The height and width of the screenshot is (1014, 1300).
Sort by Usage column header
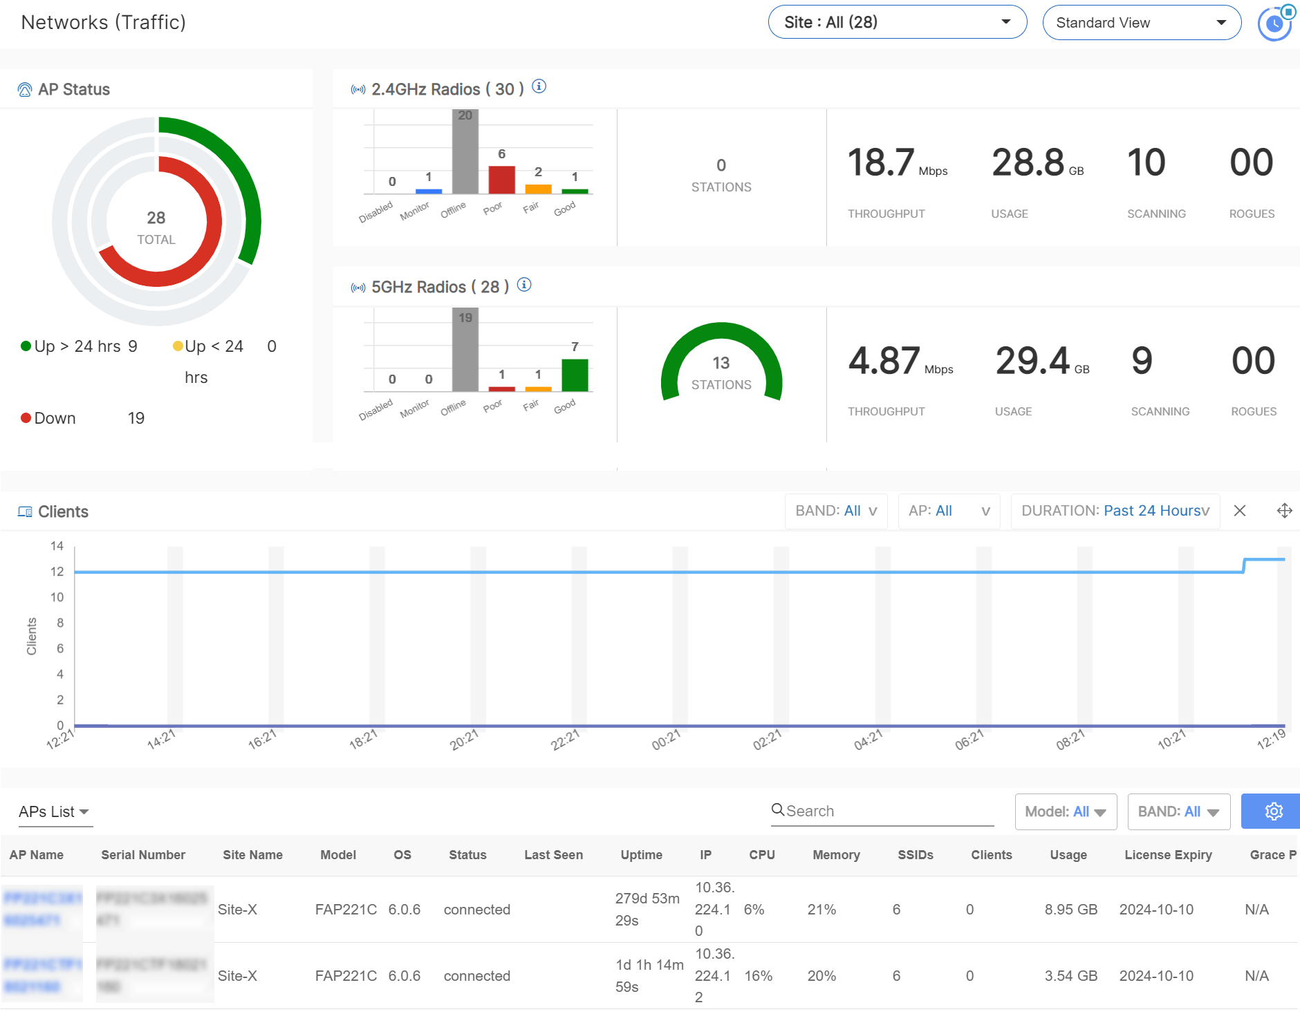pyautogui.click(x=1068, y=855)
